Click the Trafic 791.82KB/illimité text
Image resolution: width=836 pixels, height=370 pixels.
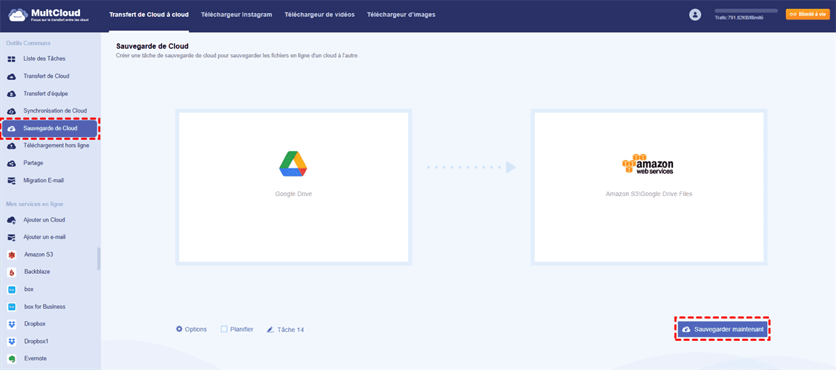738,18
